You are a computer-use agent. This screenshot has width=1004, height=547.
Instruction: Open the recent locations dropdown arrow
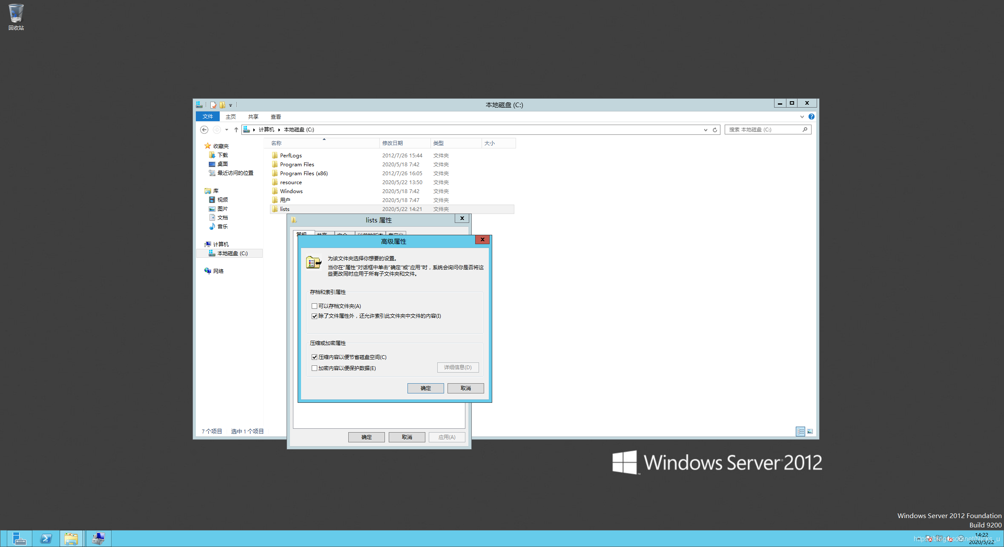click(227, 130)
